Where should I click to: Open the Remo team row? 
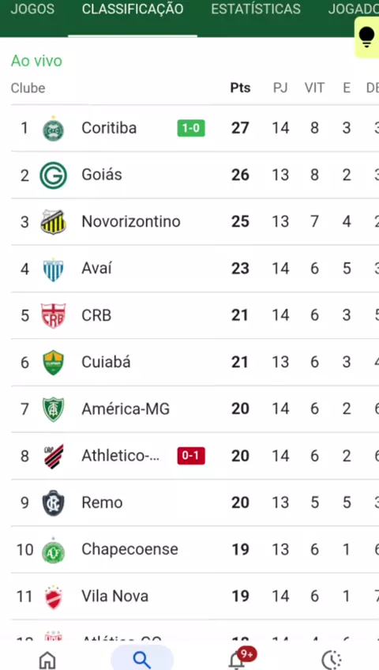point(194,502)
